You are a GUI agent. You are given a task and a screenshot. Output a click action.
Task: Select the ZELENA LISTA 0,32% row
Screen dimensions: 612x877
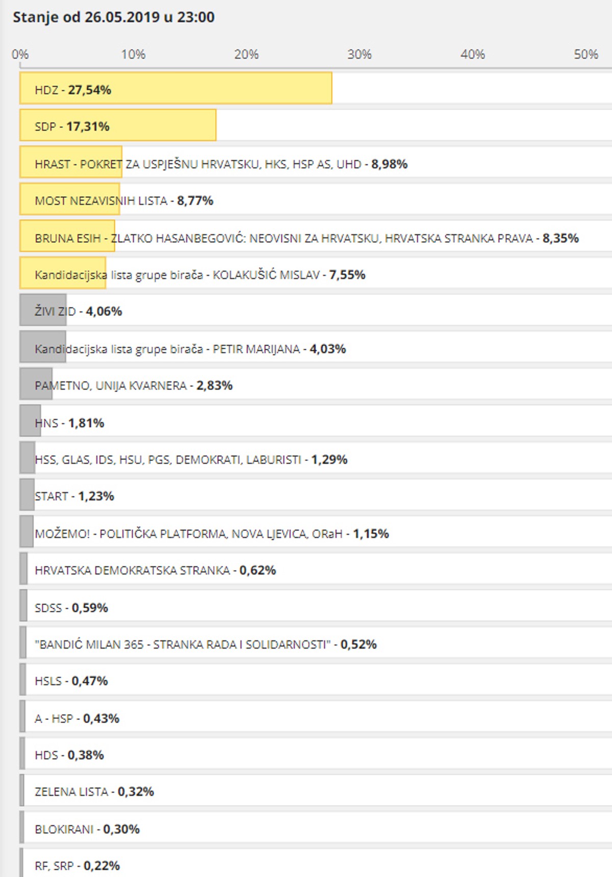(94, 791)
